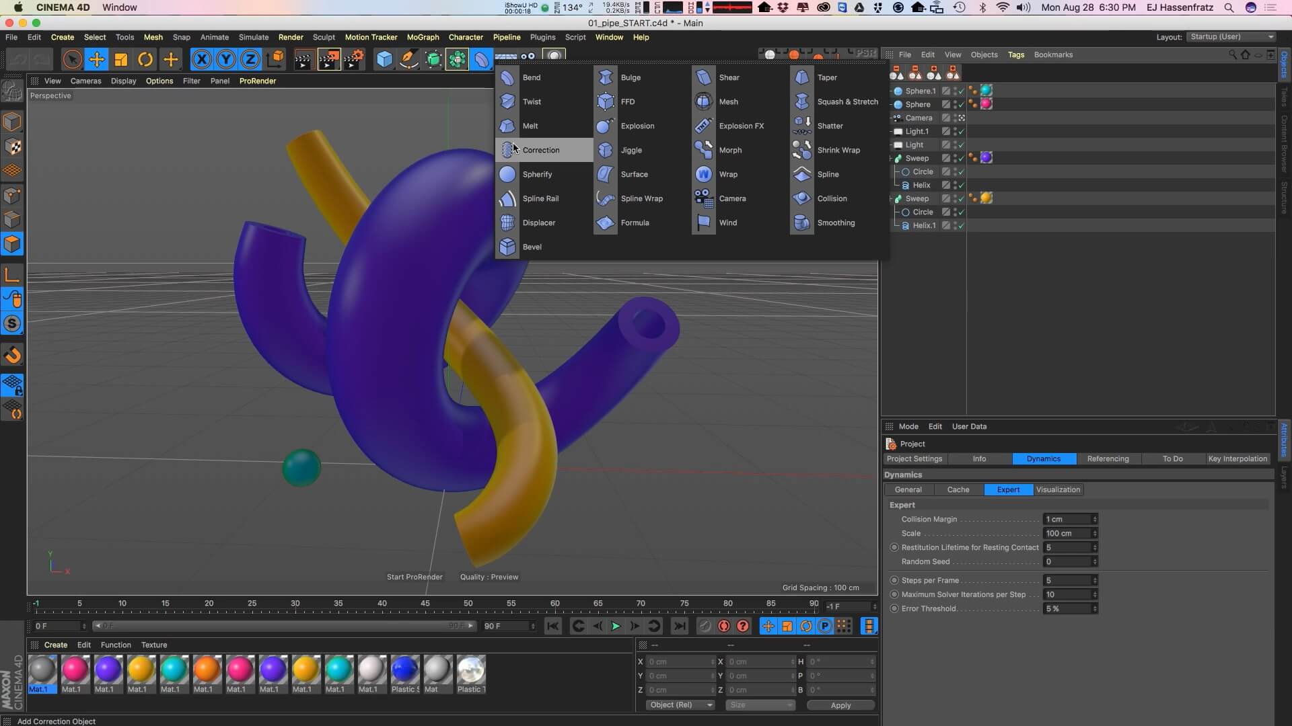Screen dimensions: 1292x726
Task: Open the MoGraph menu
Action: (422, 37)
